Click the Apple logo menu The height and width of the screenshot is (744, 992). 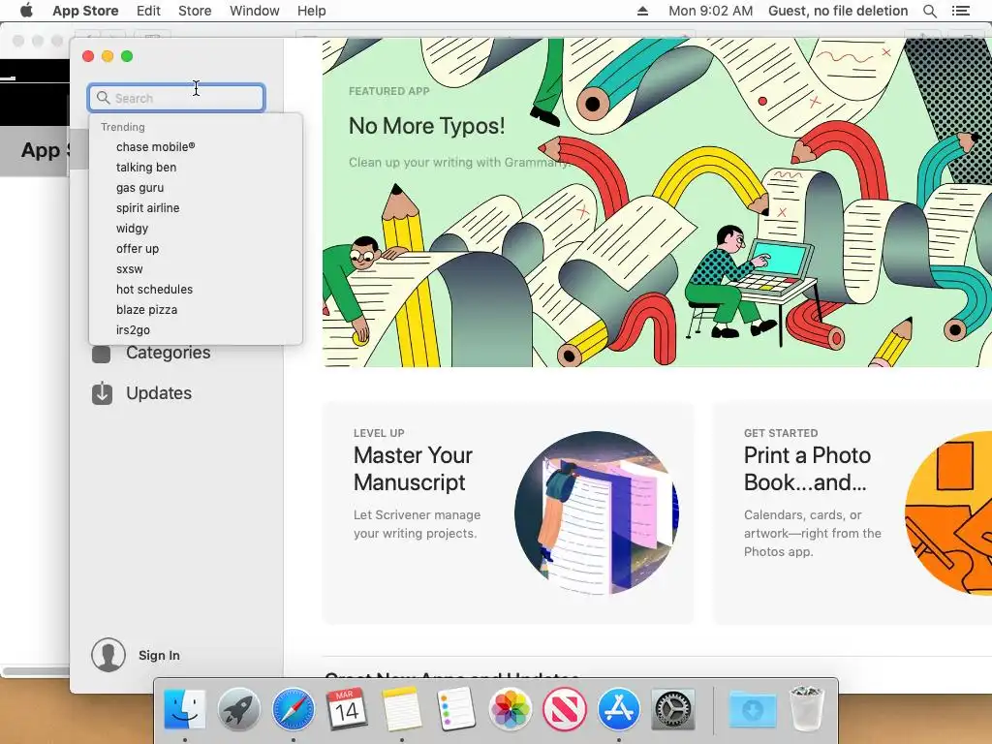click(x=26, y=11)
